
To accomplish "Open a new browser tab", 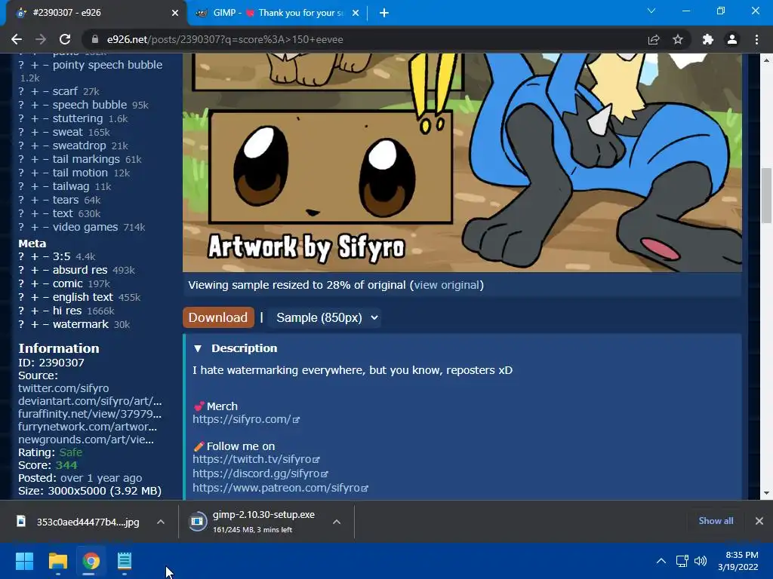I will click(x=384, y=13).
